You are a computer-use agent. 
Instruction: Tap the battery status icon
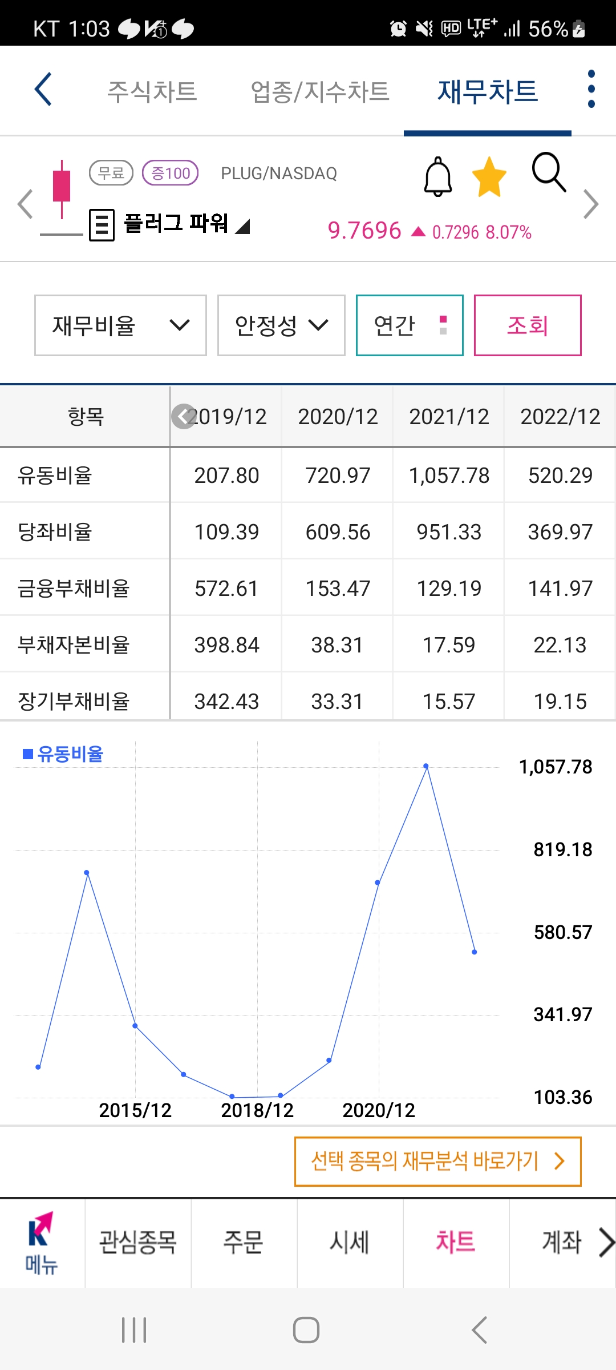click(x=579, y=29)
